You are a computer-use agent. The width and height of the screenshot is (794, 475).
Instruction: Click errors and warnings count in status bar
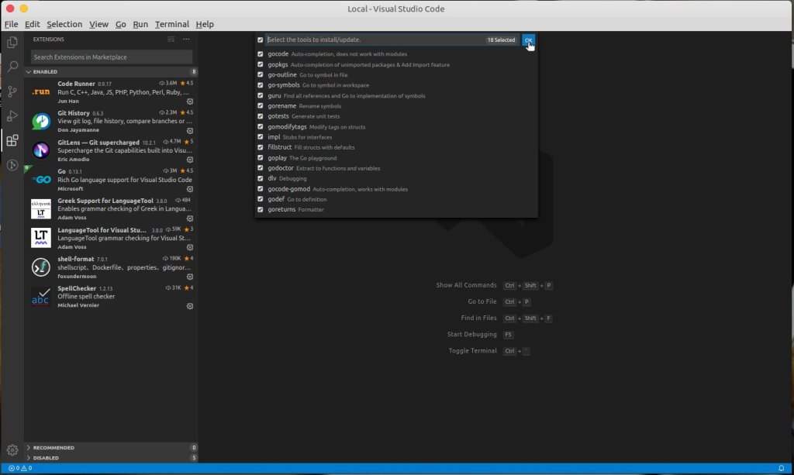pyautogui.click(x=20, y=469)
